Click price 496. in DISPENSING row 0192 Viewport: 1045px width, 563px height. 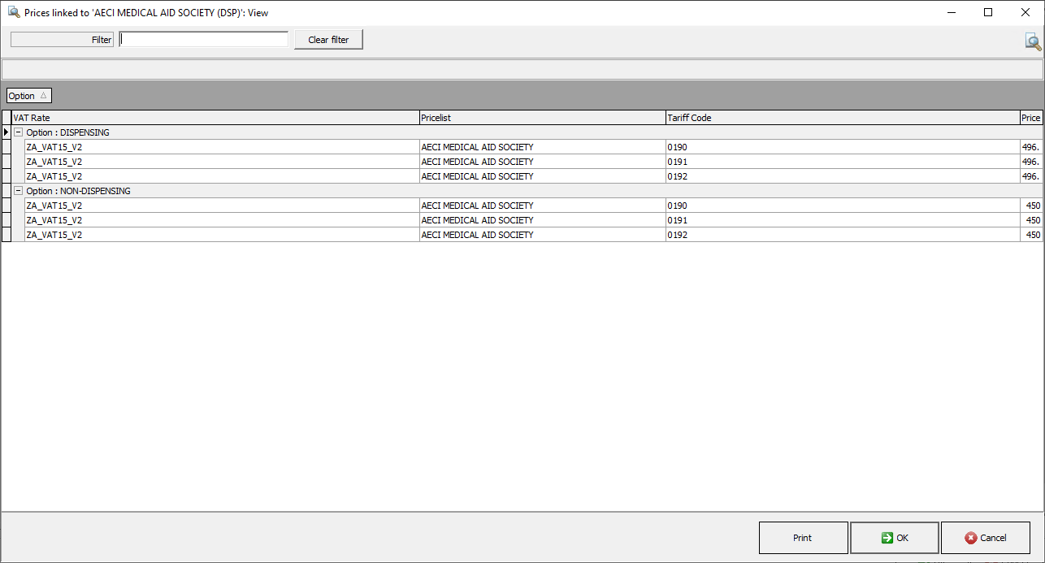[x=1031, y=176]
